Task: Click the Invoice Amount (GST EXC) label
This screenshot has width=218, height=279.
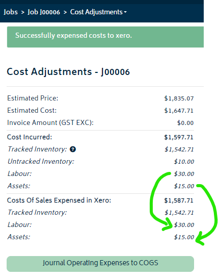Action: [x=50, y=123]
